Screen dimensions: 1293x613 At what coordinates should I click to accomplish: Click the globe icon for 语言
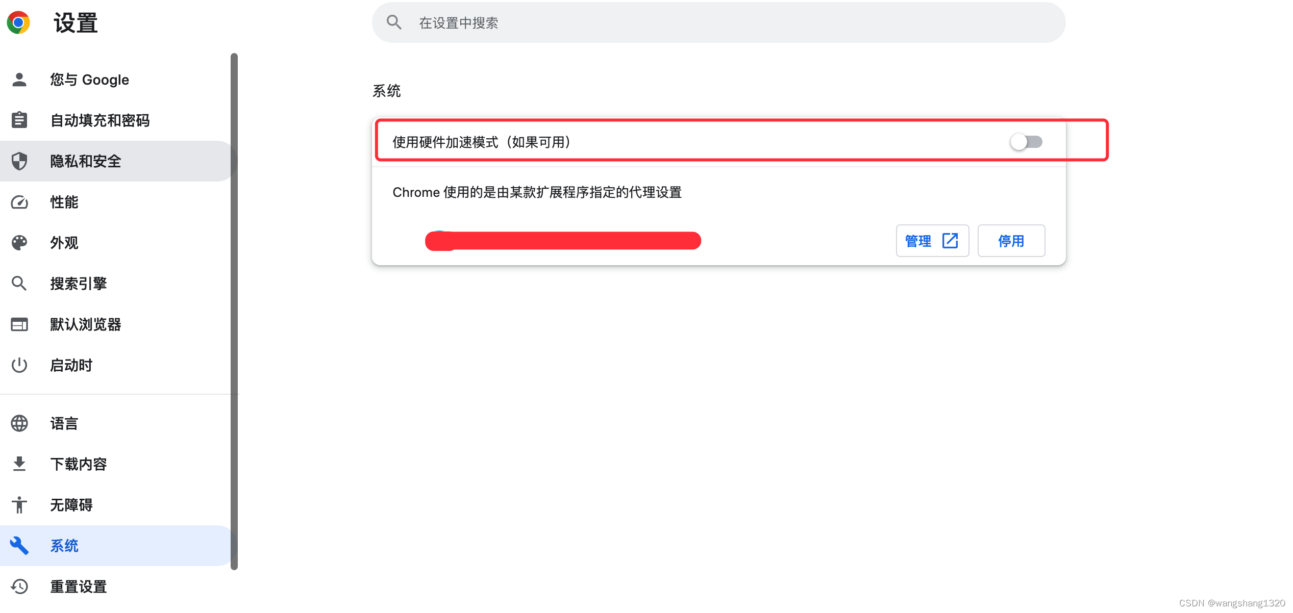click(19, 423)
